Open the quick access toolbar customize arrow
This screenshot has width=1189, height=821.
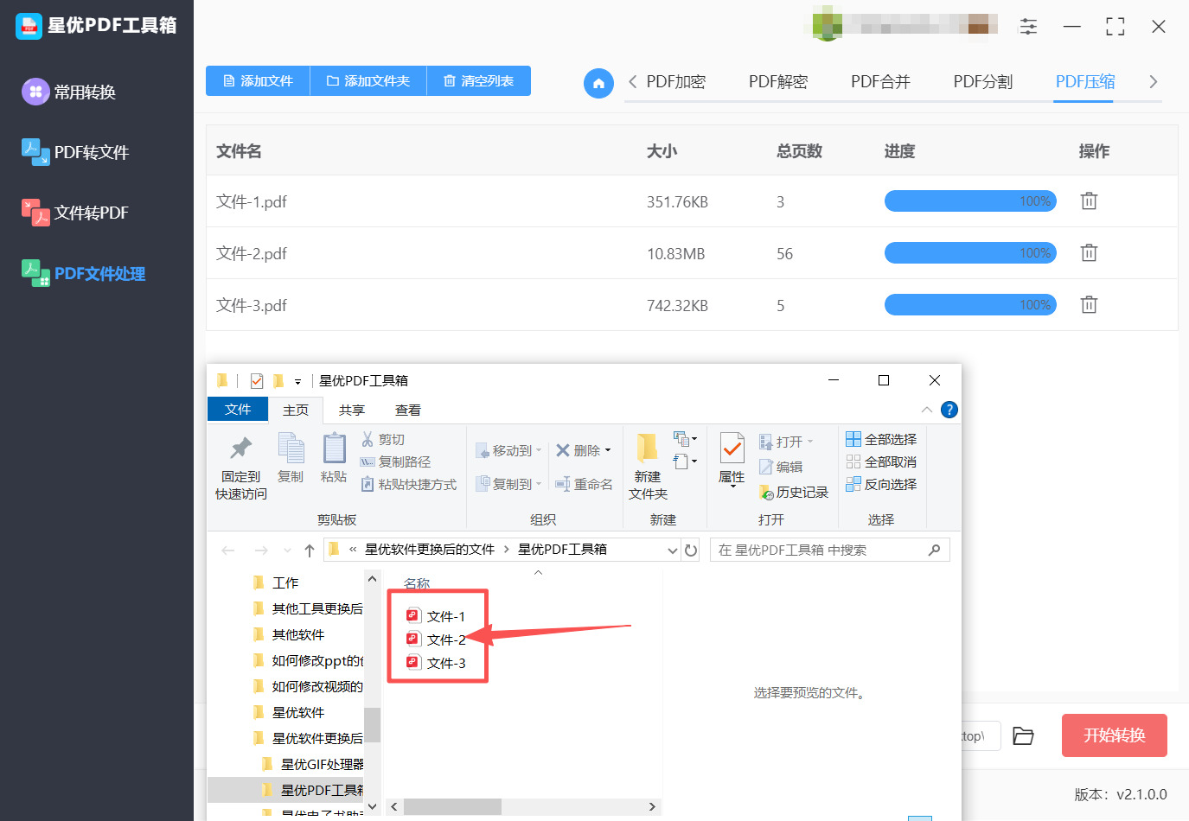pyautogui.click(x=297, y=381)
